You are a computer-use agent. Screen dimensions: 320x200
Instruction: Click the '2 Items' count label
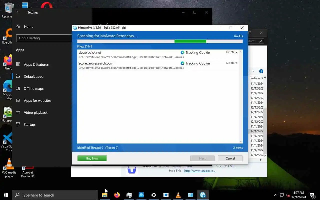click(238, 148)
